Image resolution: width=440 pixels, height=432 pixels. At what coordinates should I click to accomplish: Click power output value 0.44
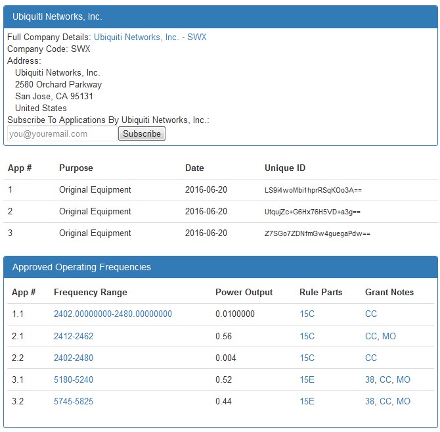[x=224, y=401]
